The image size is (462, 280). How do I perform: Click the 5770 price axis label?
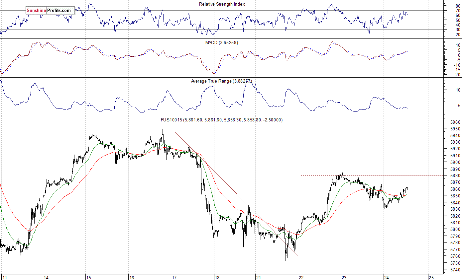tap(456, 249)
